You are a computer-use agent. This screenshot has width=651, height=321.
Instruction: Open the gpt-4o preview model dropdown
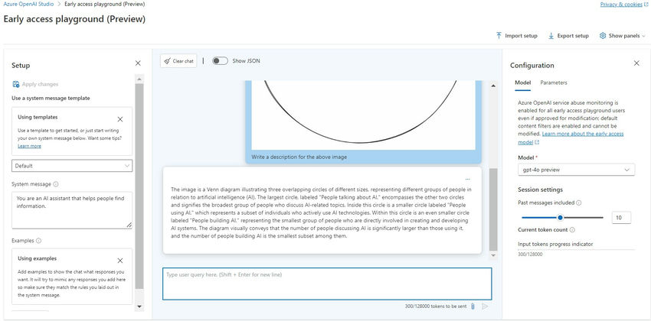[x=576, y=170]
